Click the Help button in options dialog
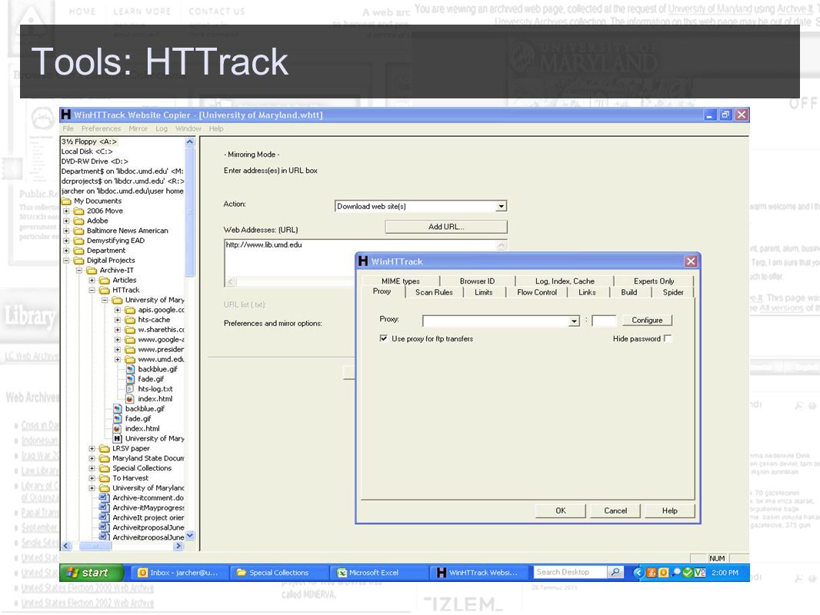Viewport: 820px width, 615px height. 670,510
